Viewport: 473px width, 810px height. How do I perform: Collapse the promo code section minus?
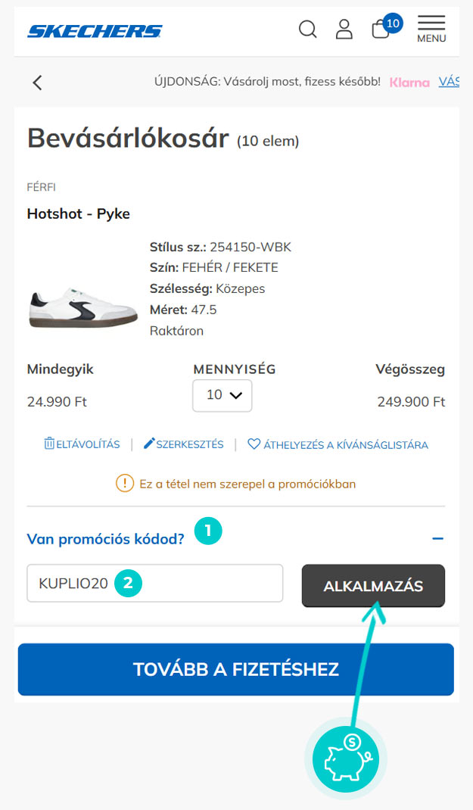click(x=437, y=539)
